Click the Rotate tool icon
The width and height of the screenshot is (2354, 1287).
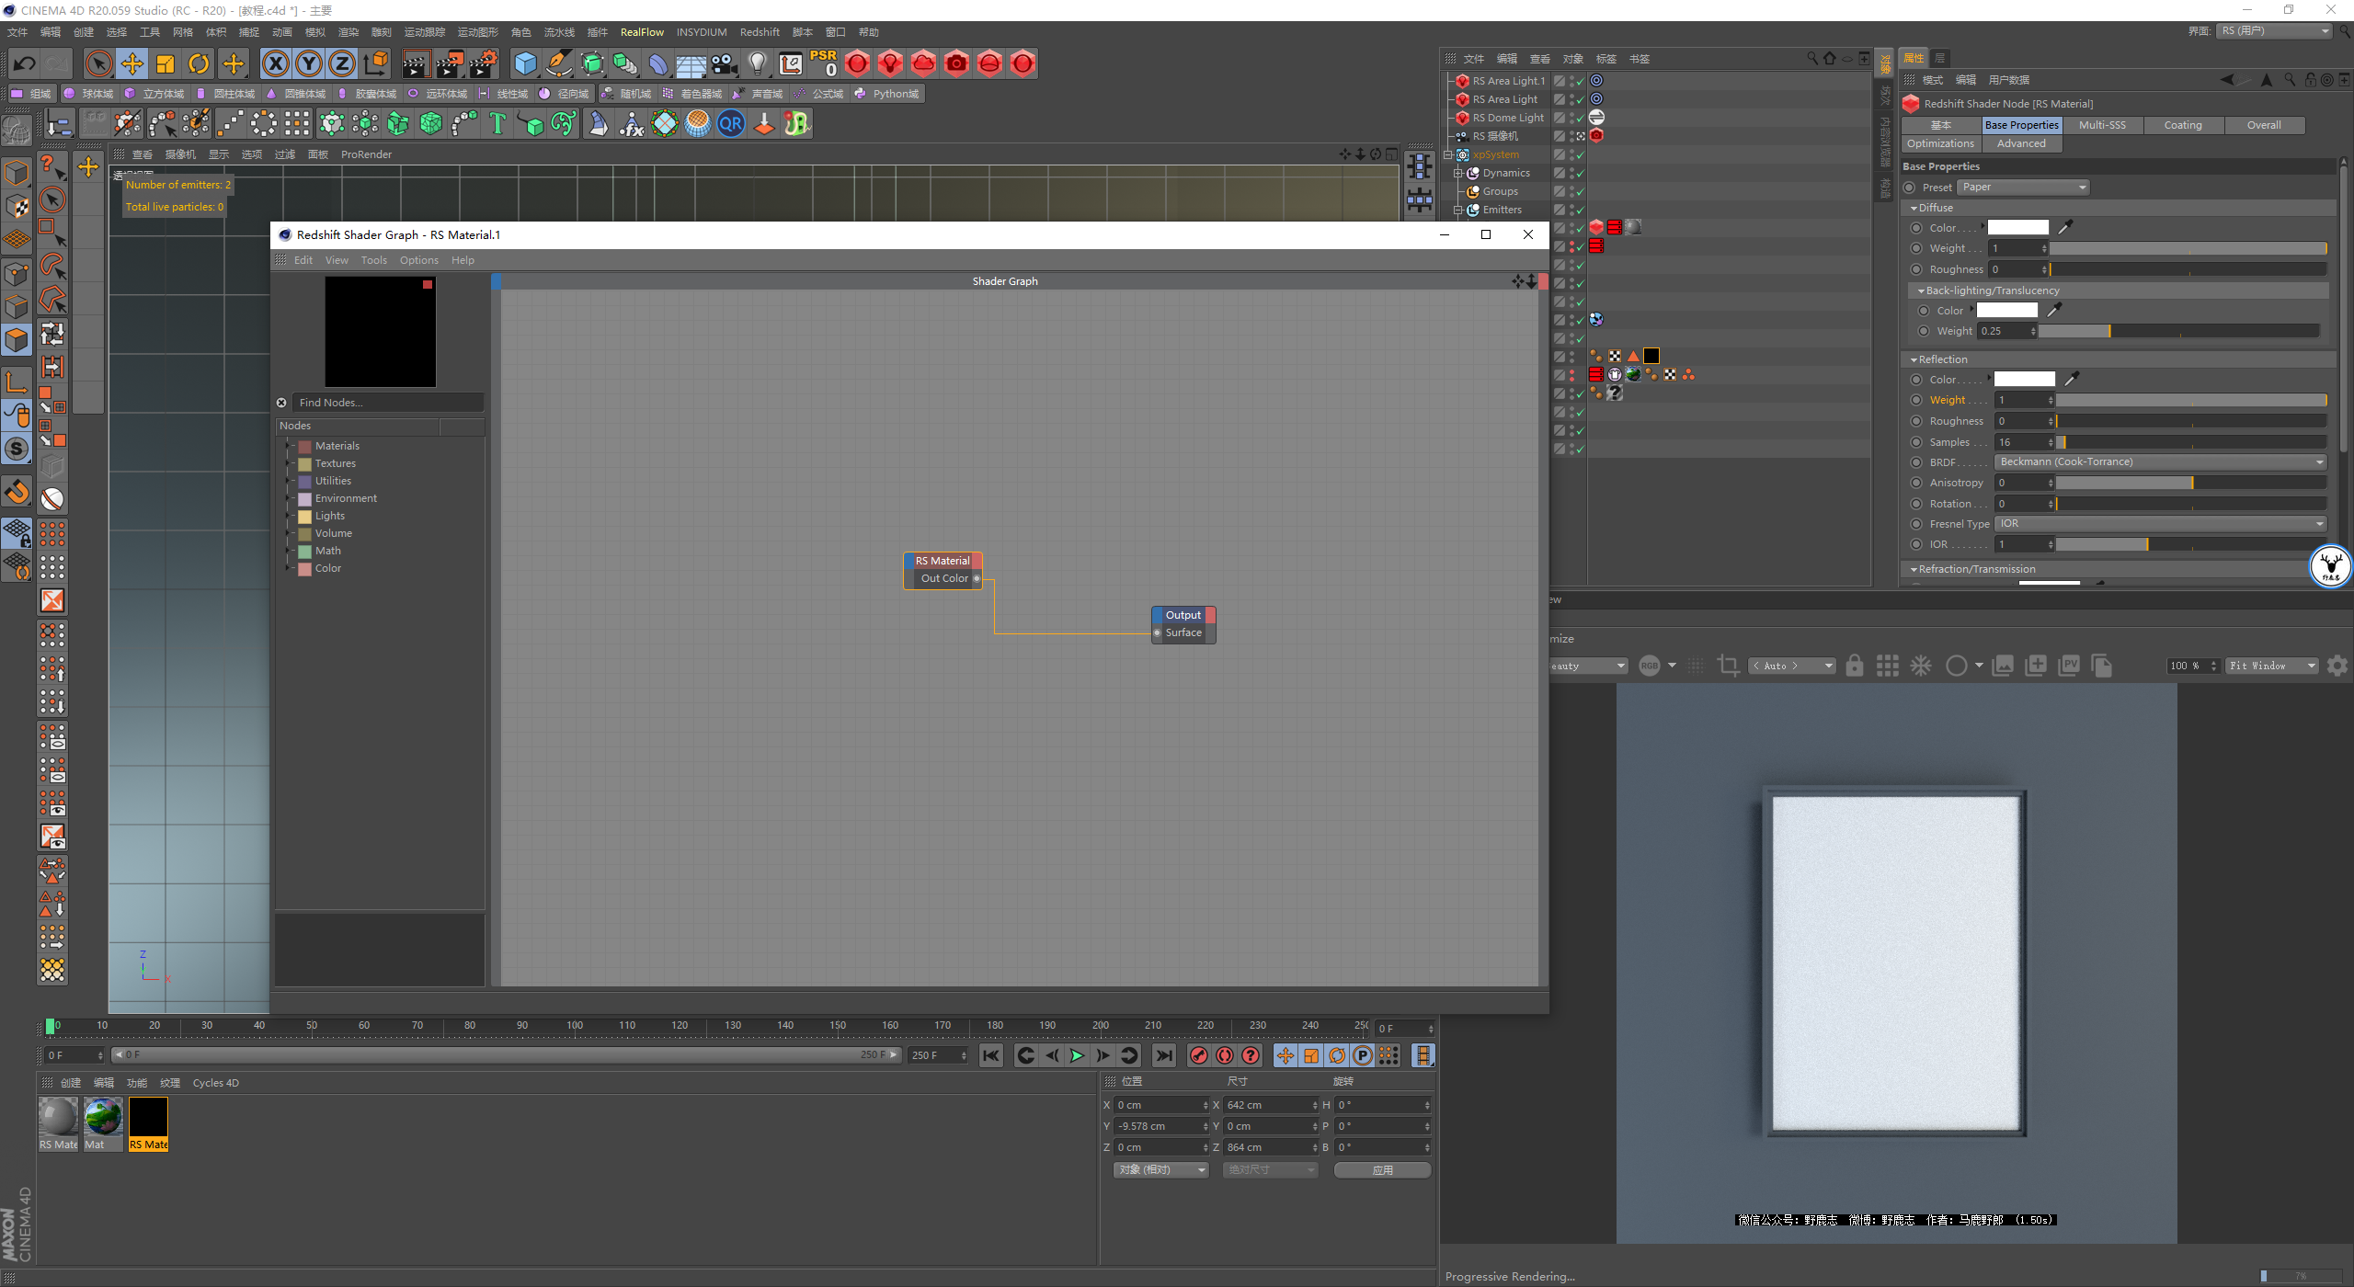pyautogui.click(x=199, y=63)
